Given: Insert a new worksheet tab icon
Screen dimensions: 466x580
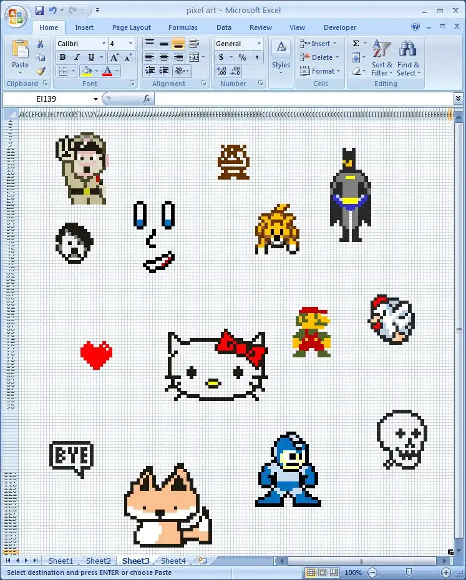Looking at the screenshot, I should point(202,561).
